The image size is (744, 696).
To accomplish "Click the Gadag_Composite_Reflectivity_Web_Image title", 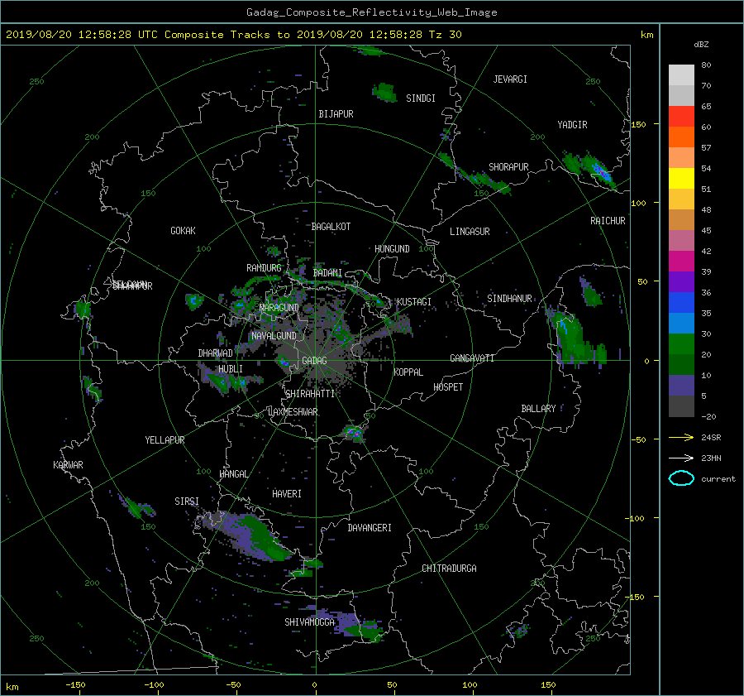I will click(x=371, y=12).
